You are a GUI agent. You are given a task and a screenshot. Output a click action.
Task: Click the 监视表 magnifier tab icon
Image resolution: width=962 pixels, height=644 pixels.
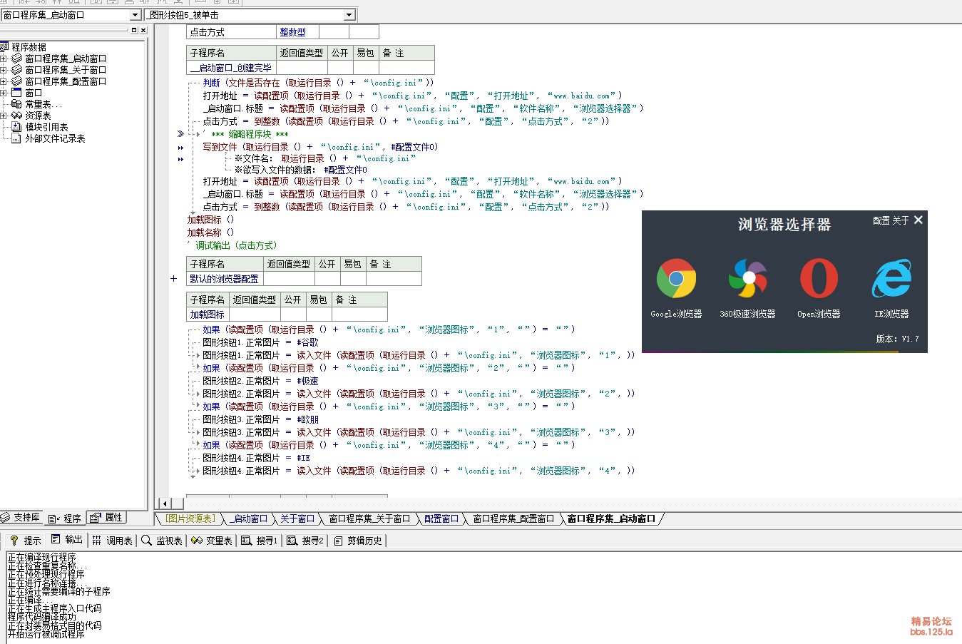click(x=147, y=541)
